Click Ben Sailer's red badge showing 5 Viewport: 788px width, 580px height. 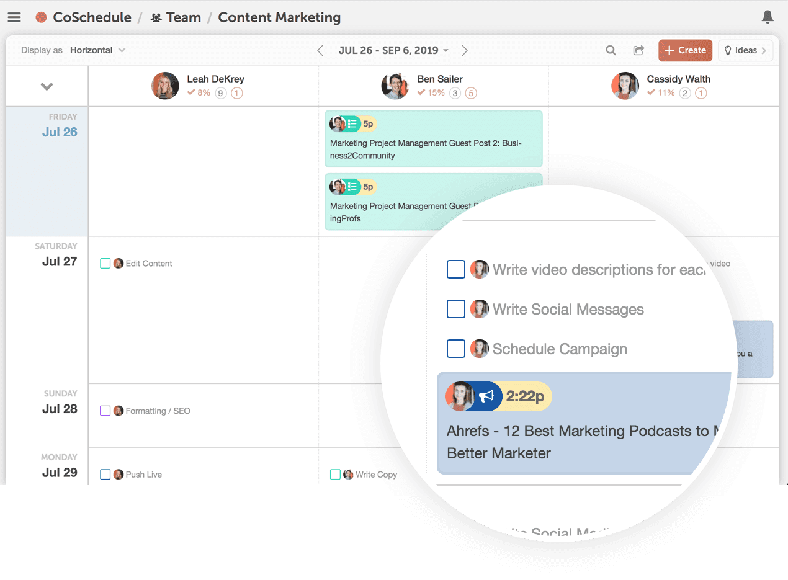[472, 93]
